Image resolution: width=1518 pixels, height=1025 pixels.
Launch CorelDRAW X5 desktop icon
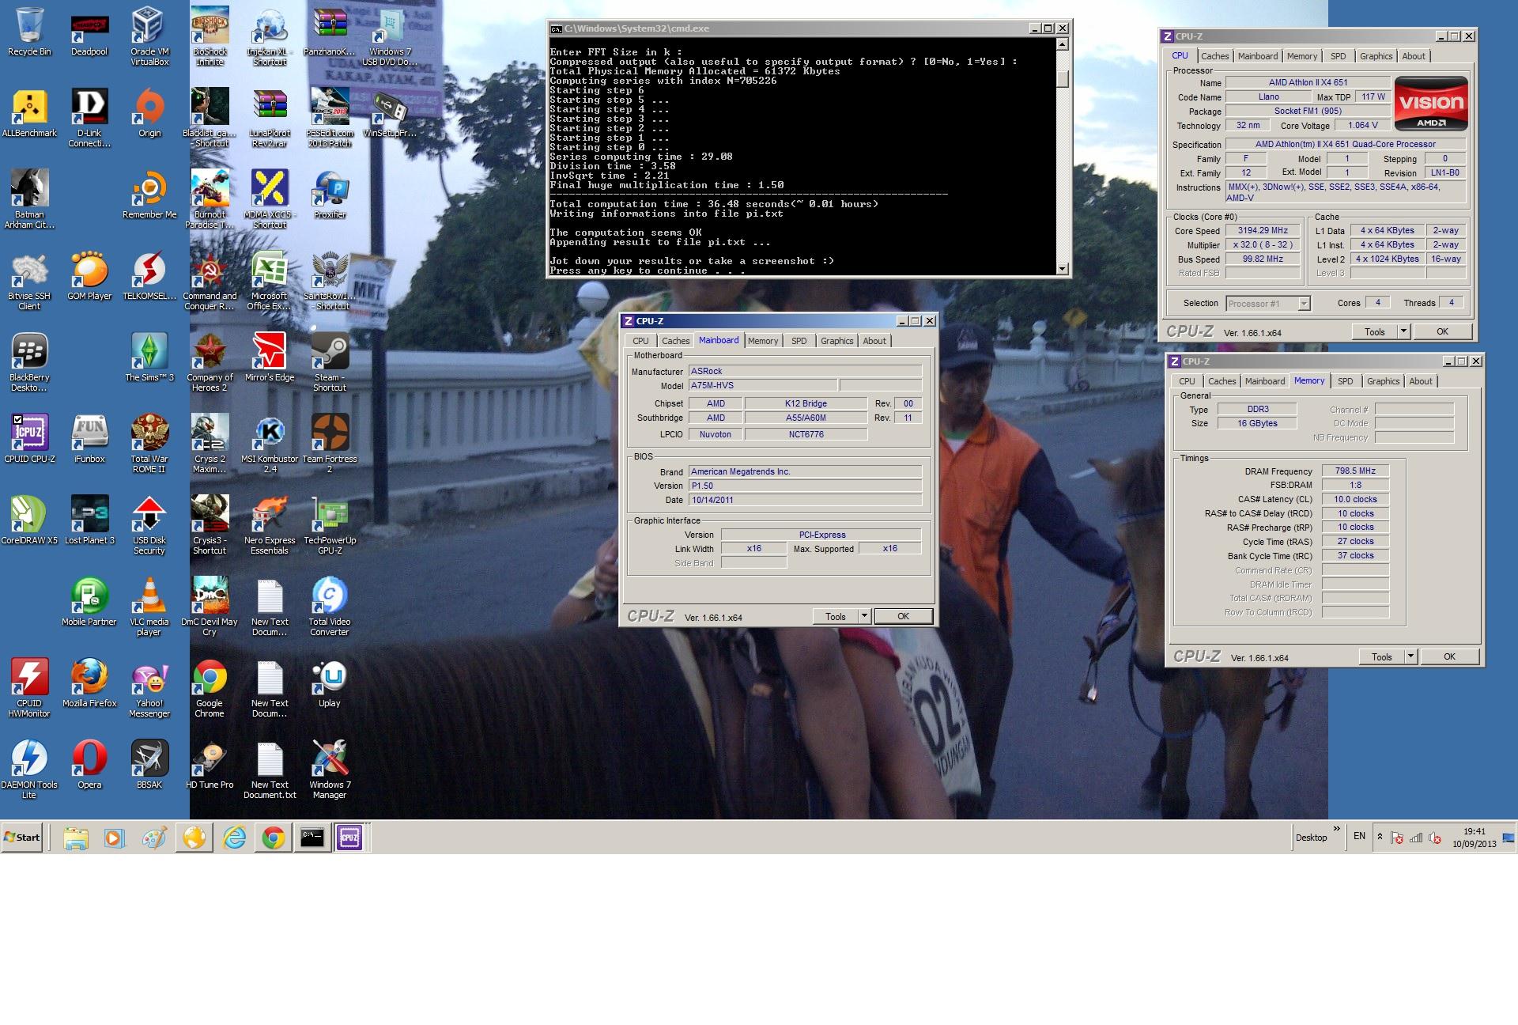pos(29,520)
